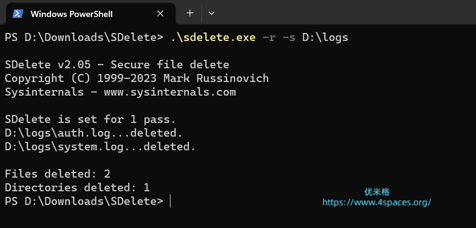Close the Windows PowerShell tab
The width and height of the screenshot is (476, 228).
tap(160, 14)
